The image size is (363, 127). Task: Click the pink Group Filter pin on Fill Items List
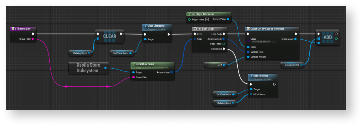click(33, 39)
